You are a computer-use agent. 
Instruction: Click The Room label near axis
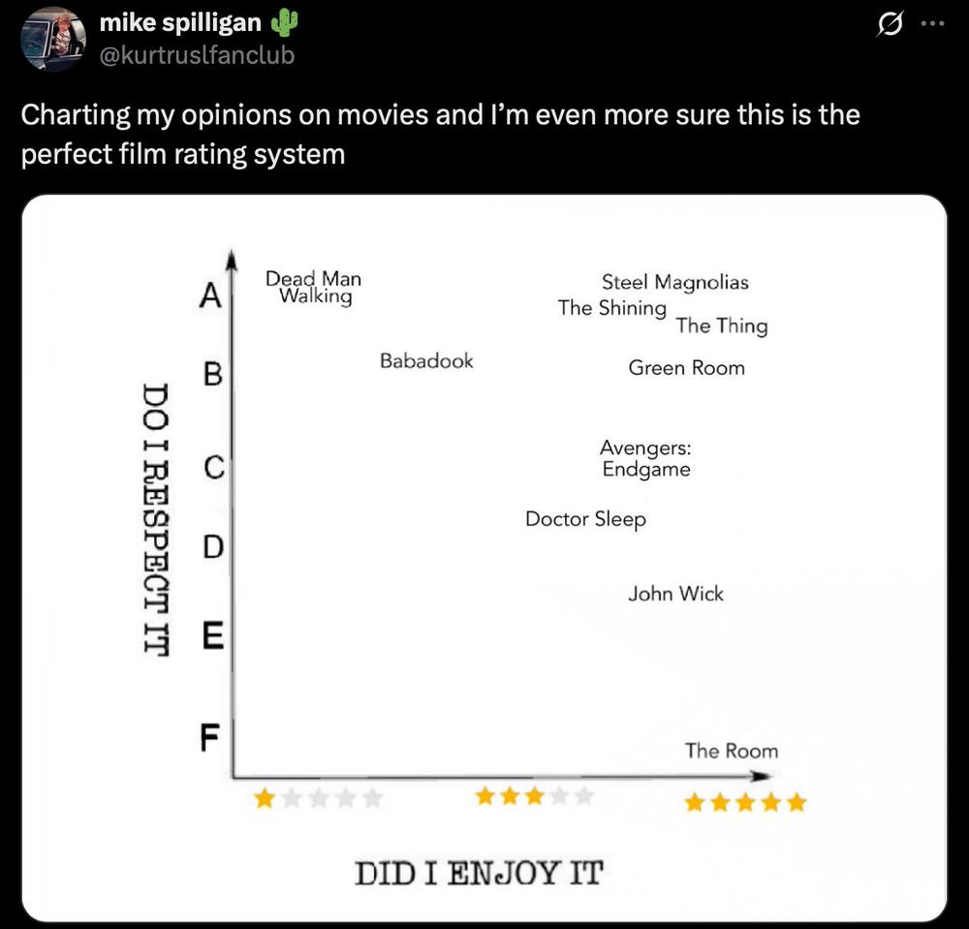pos(732,751)
